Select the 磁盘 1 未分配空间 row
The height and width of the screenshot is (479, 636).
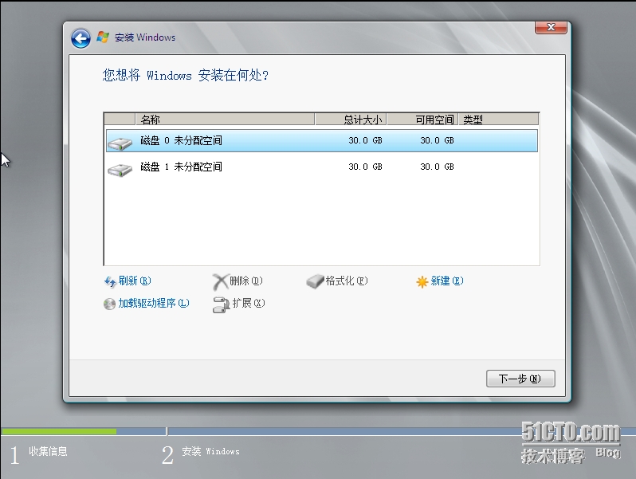tap(322, 167)
